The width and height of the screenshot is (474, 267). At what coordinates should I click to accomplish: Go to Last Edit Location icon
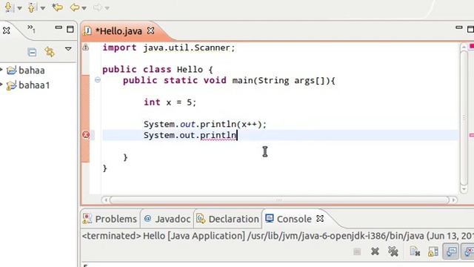[x=57, y=7]
